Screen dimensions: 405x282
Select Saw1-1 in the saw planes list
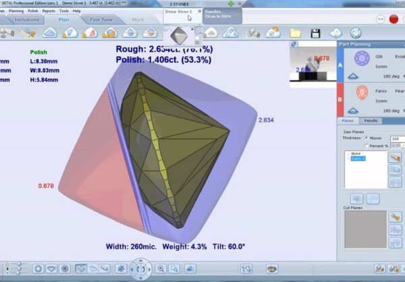[x=357, y=159]
